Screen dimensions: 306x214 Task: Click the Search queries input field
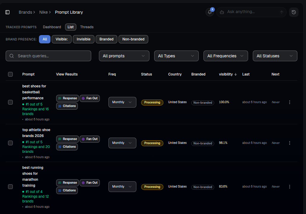click(x=48, y=56)
